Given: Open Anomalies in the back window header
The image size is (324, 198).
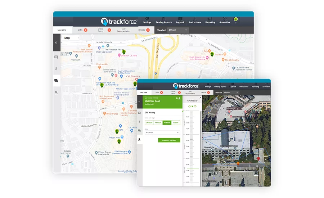Looking at the screenshot, I should pos(225,21).
